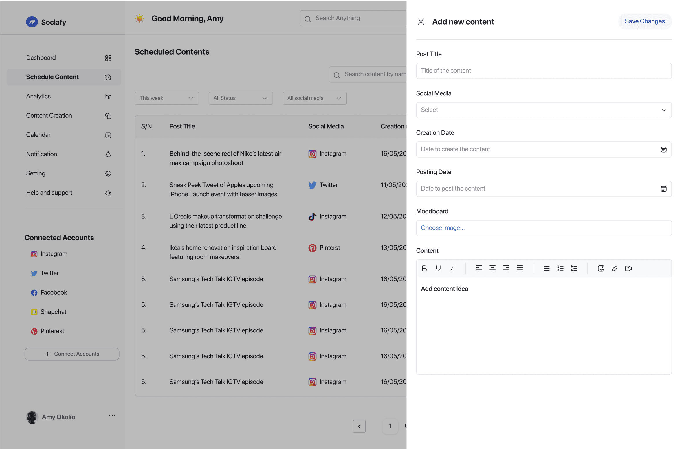Open Creation Date calendar picker icon
Screen dimensions: 695x449
pyautogui.click(x=663, y=149)
